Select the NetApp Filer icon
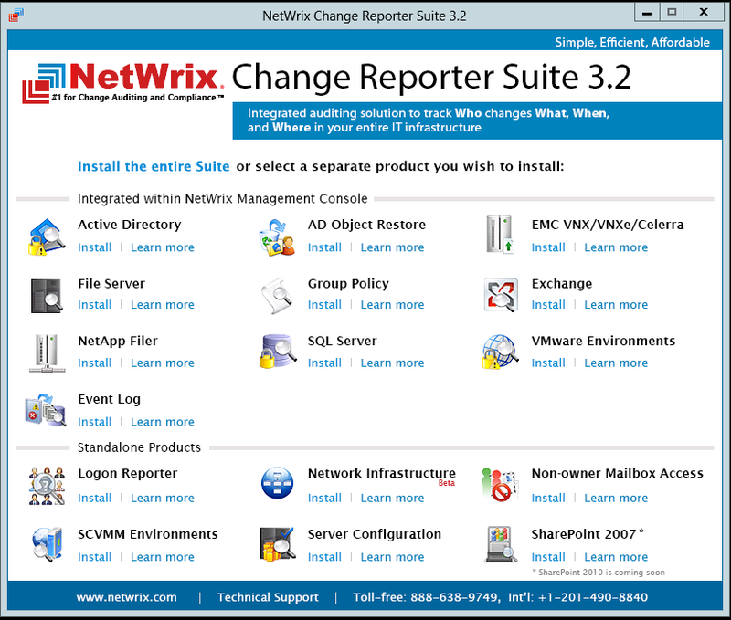 48,352
